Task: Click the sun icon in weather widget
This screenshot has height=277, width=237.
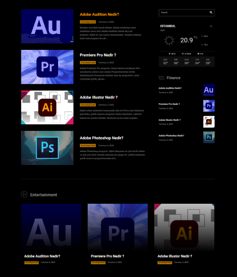Action: pyautogui.click(x=169, y=40)
